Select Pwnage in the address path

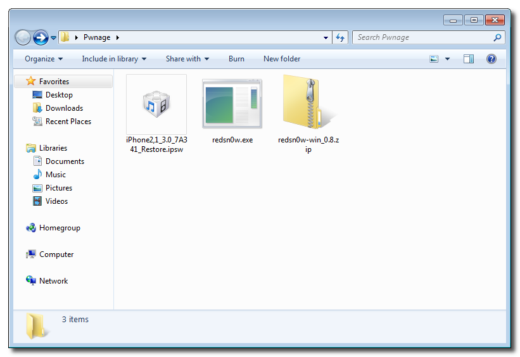(97, 37)
